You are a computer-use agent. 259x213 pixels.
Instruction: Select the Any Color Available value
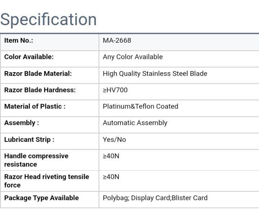(133, 57)
